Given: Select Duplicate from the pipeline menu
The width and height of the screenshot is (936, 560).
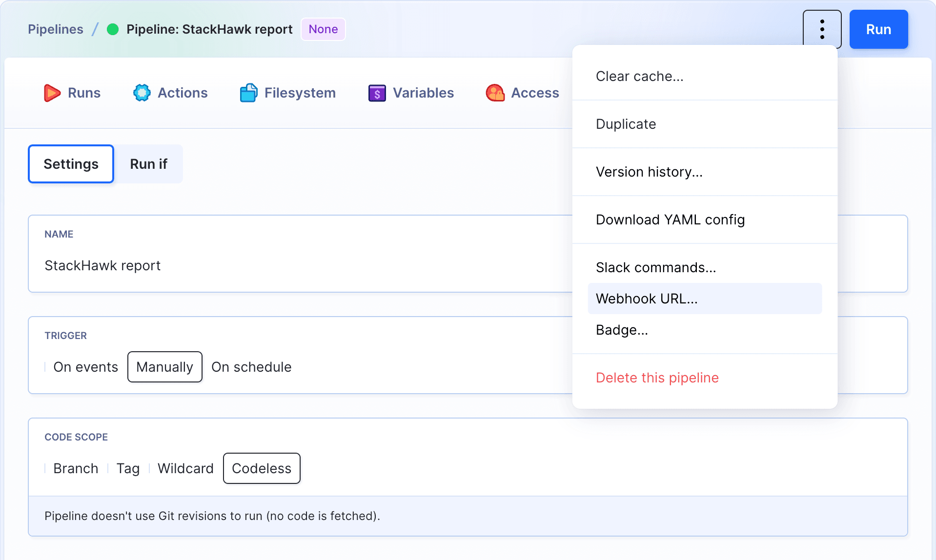Looking at the screenshot, I should (x=705, y=124).
